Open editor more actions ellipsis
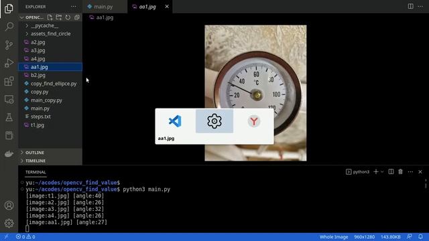 (x=420, y=6)
